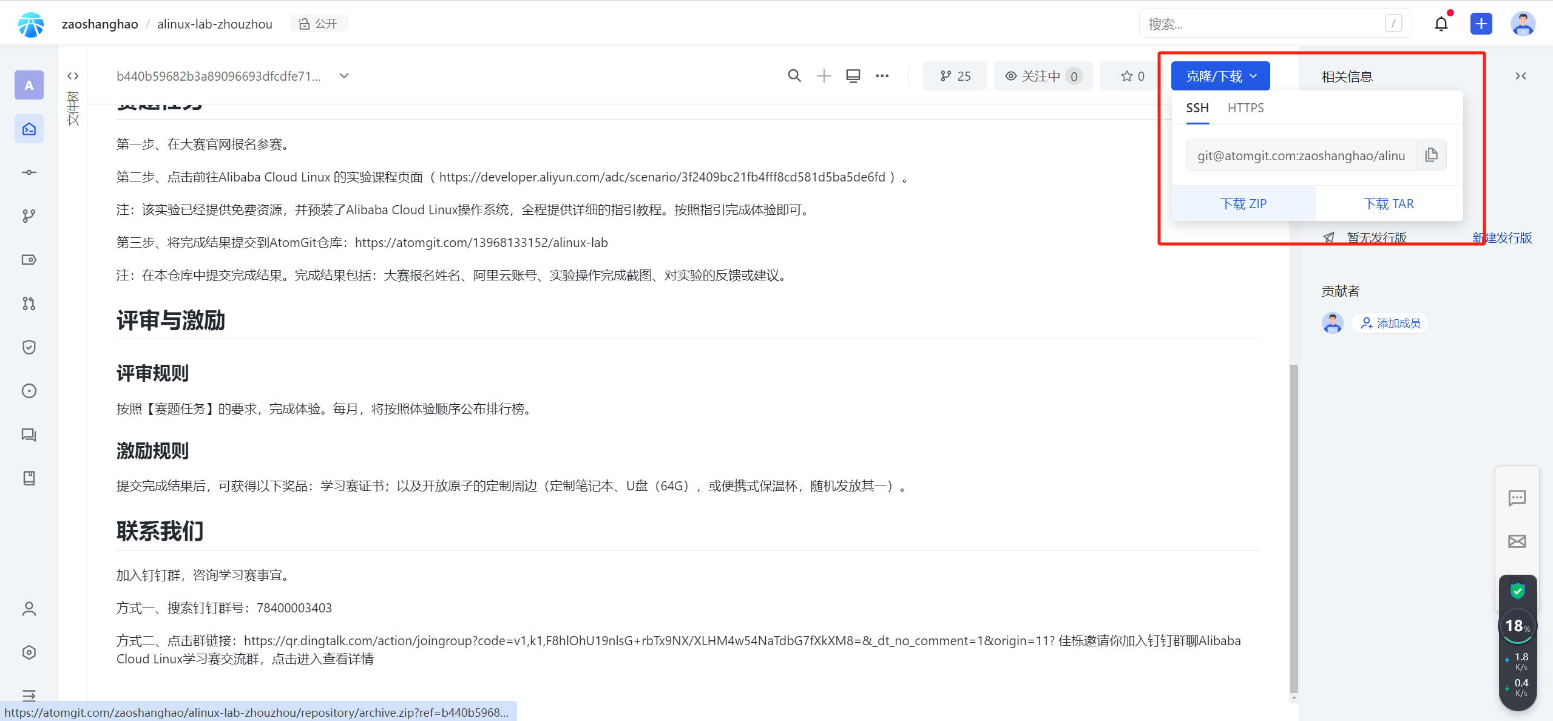Click 添加成员 add member button

pyautogui.click(x=1390, y=323)
